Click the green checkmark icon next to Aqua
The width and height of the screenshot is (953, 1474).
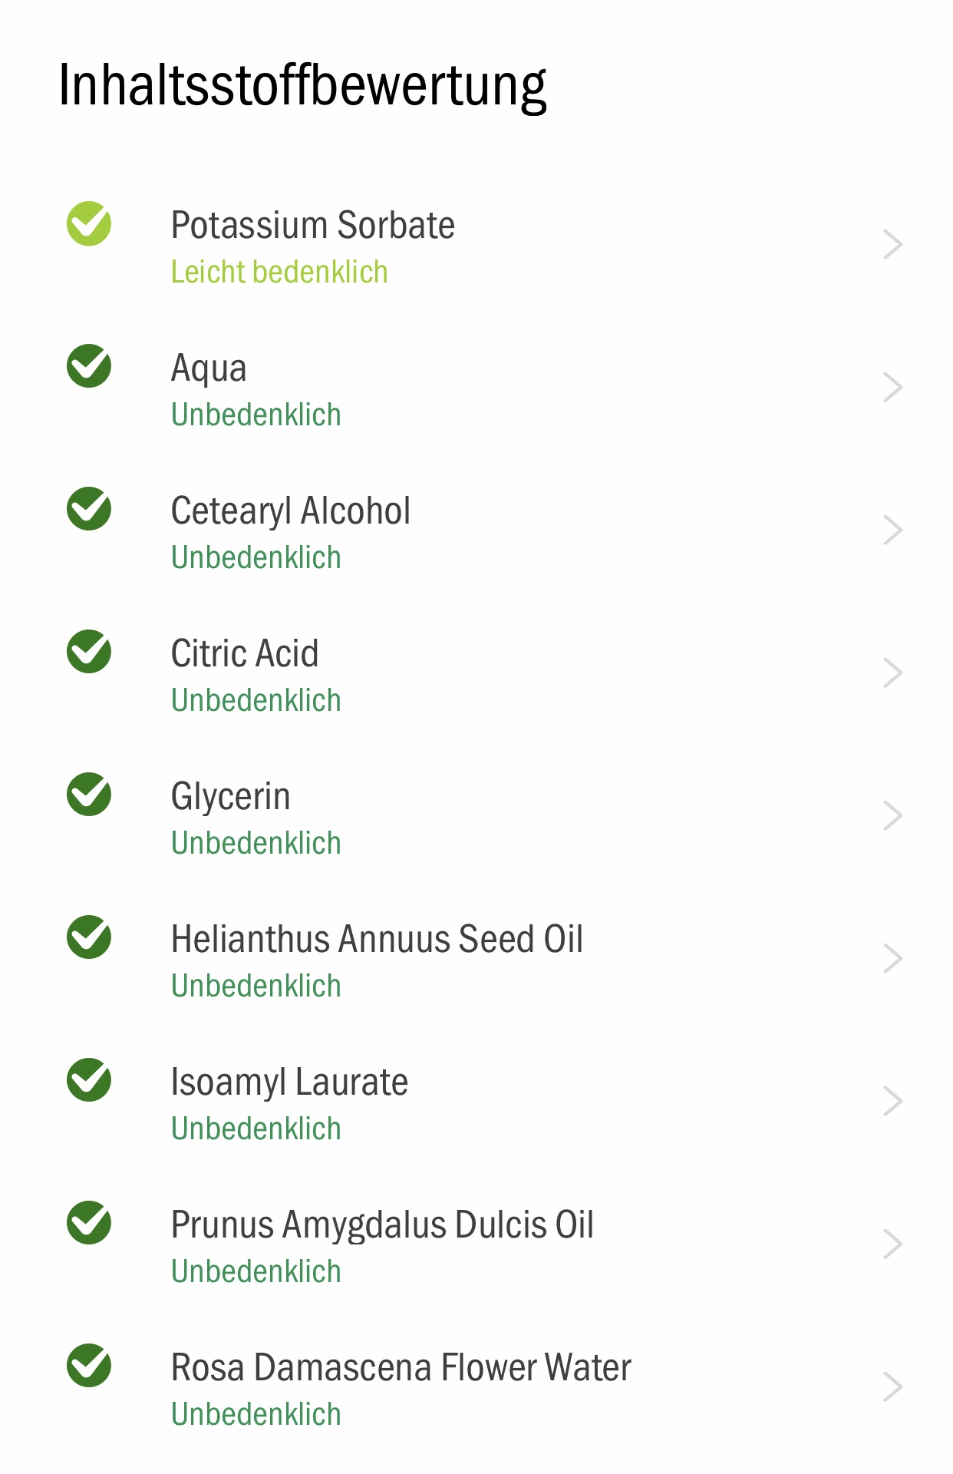pyautogui.click(x=89, y=366)
